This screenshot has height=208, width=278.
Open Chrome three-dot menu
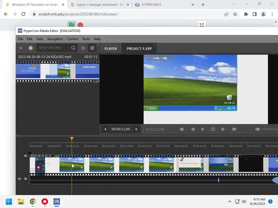[x=272, y=14]
